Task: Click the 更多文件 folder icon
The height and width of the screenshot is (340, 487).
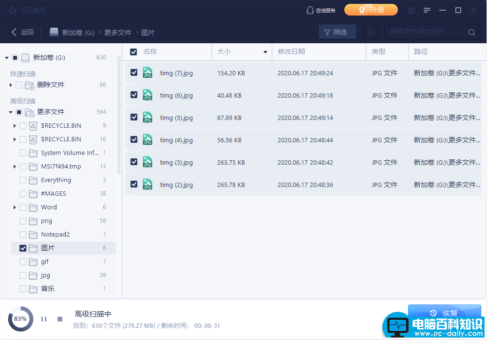Action: pos(30,112)
